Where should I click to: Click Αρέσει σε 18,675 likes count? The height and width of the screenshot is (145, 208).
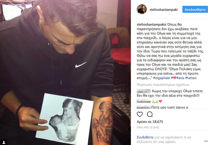point(150,122)
